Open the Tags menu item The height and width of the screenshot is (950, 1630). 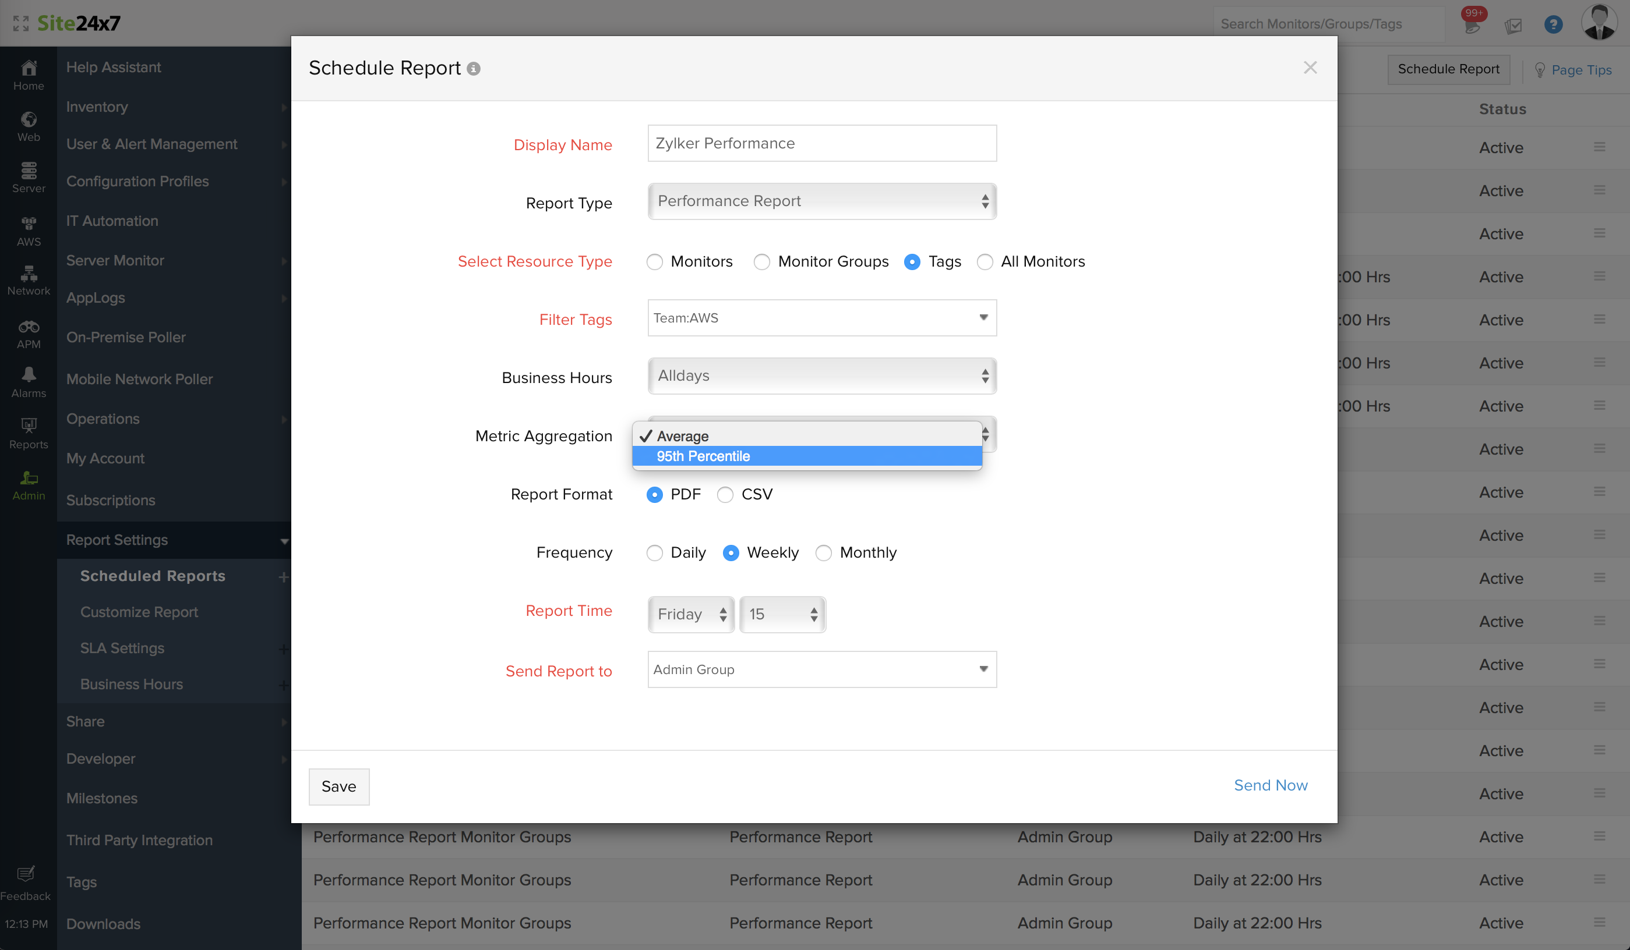[82, 881]
